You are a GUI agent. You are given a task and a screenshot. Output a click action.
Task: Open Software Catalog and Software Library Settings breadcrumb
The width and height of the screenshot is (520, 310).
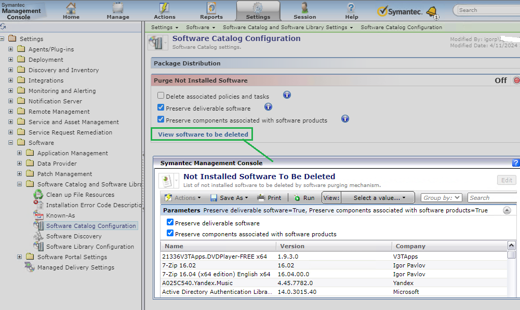[x=287, y=27]
